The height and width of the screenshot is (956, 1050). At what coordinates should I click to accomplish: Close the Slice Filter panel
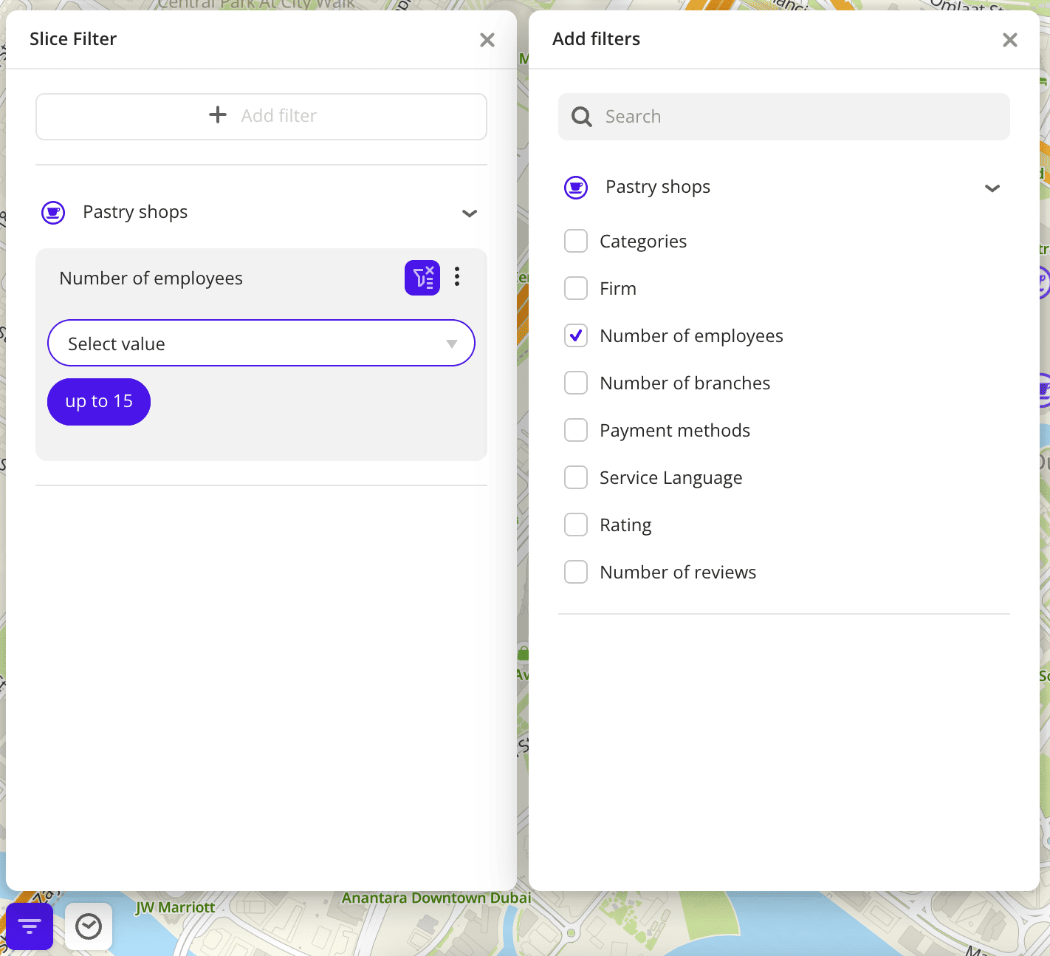(487, 40)
